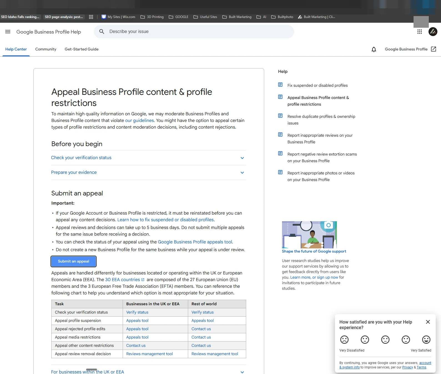Screen dimensions: 441x374
Task: Expand Prepare your evidence section
Action: 148,172
